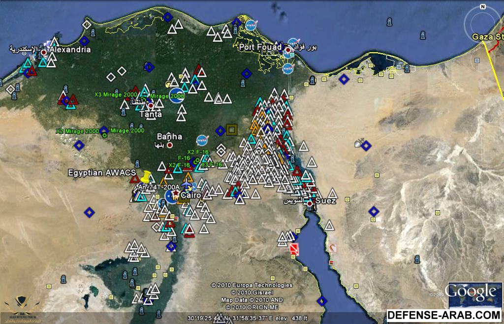Click the DEFENSE-ARAB.COM watermark
This screenshot has width=504, height=324.
(444, 315)
